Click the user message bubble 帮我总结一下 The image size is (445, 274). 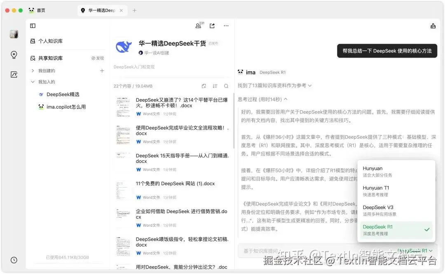[387, 51]
